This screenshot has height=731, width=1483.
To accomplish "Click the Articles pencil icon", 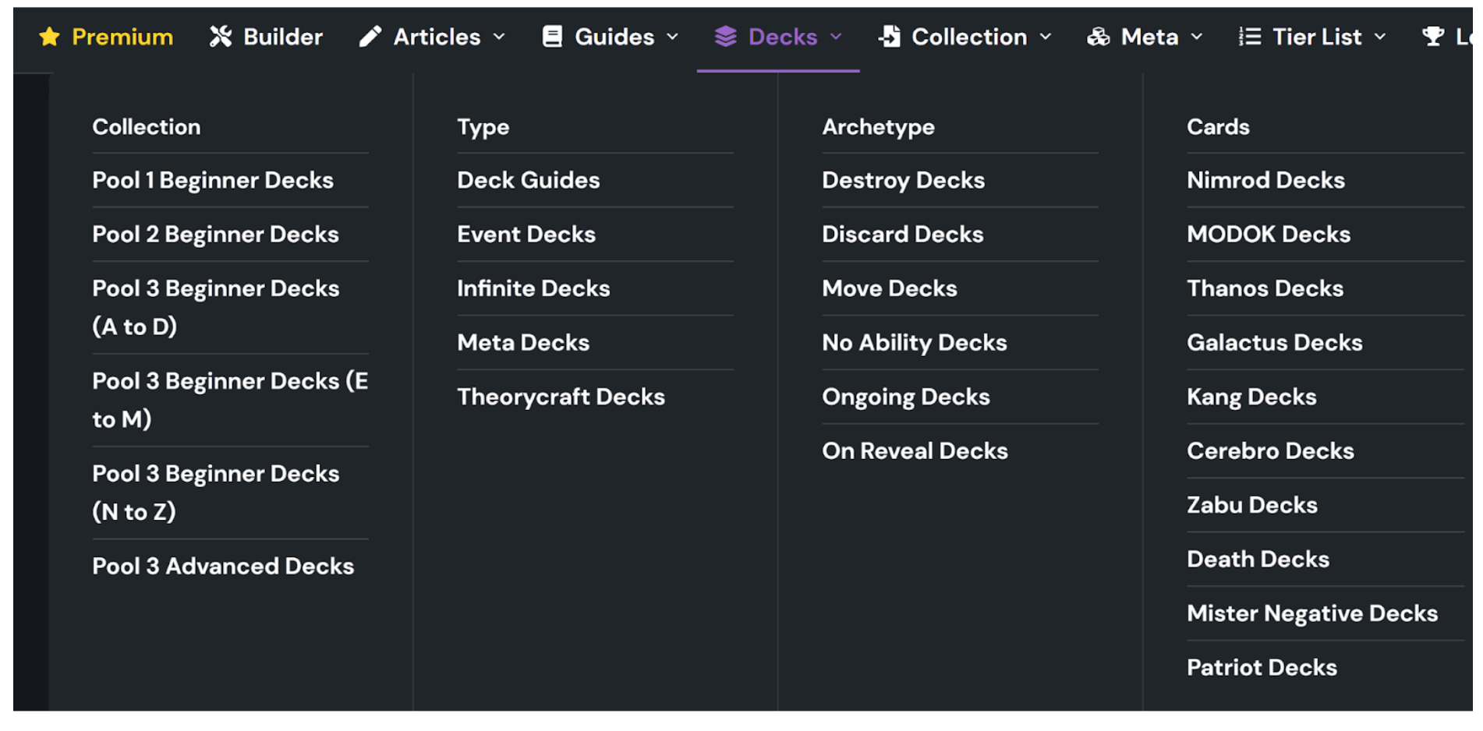I will (370, 37).
